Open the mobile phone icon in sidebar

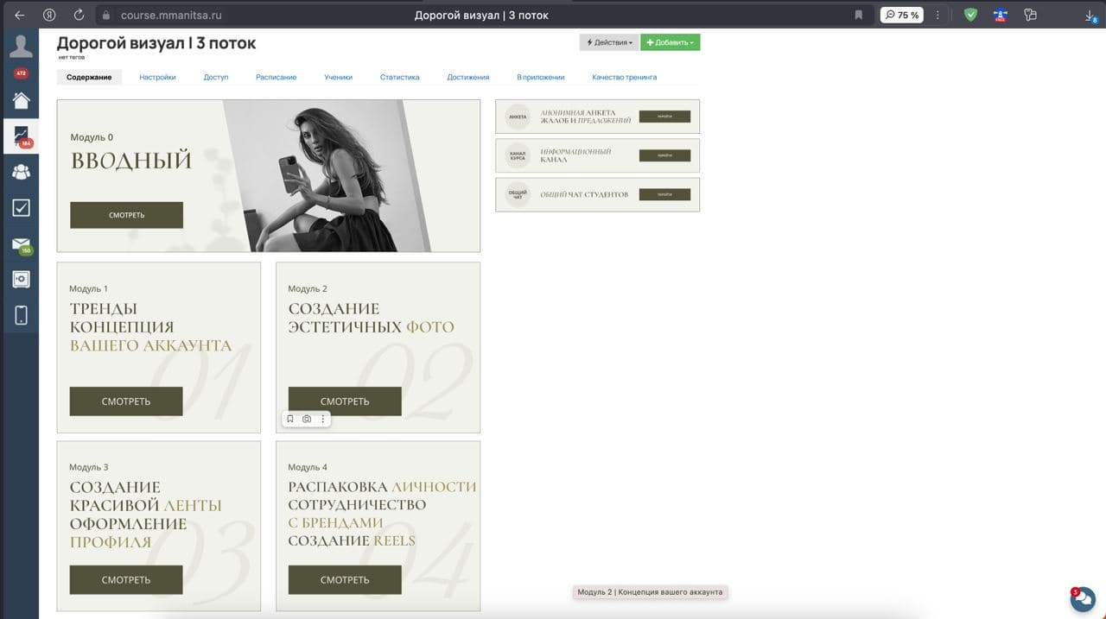click(x=21, y=315)
